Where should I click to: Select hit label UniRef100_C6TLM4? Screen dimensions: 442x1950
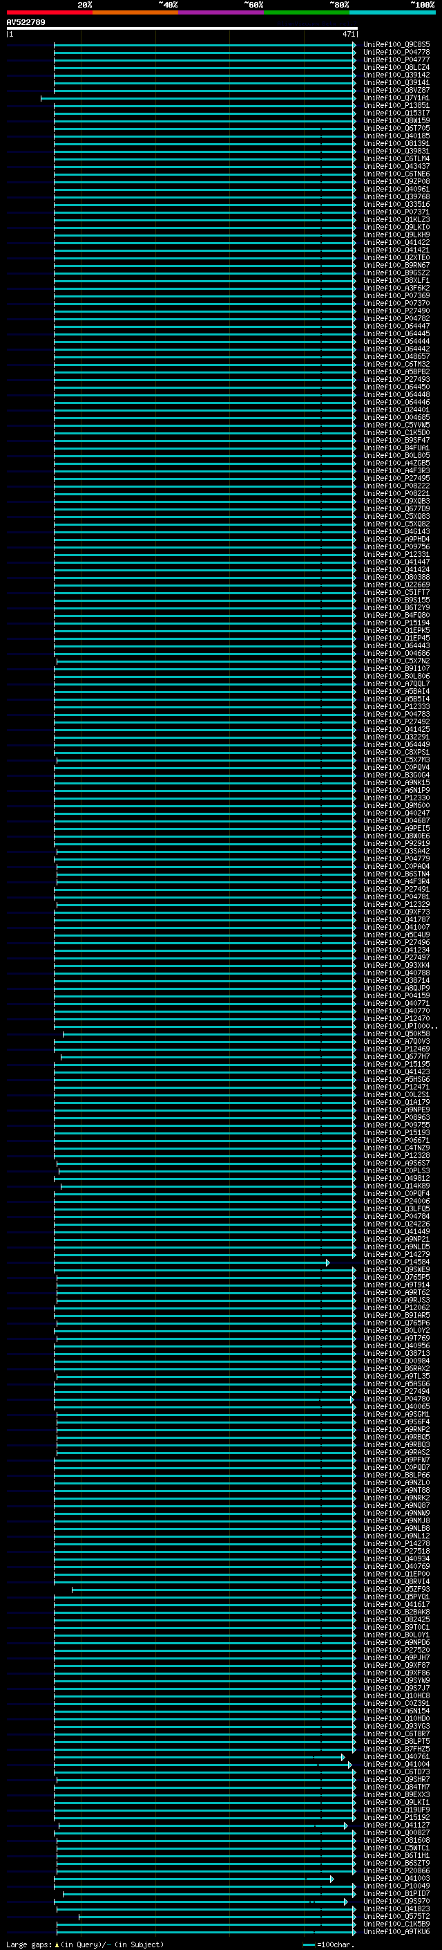click(x=396, y=159)
